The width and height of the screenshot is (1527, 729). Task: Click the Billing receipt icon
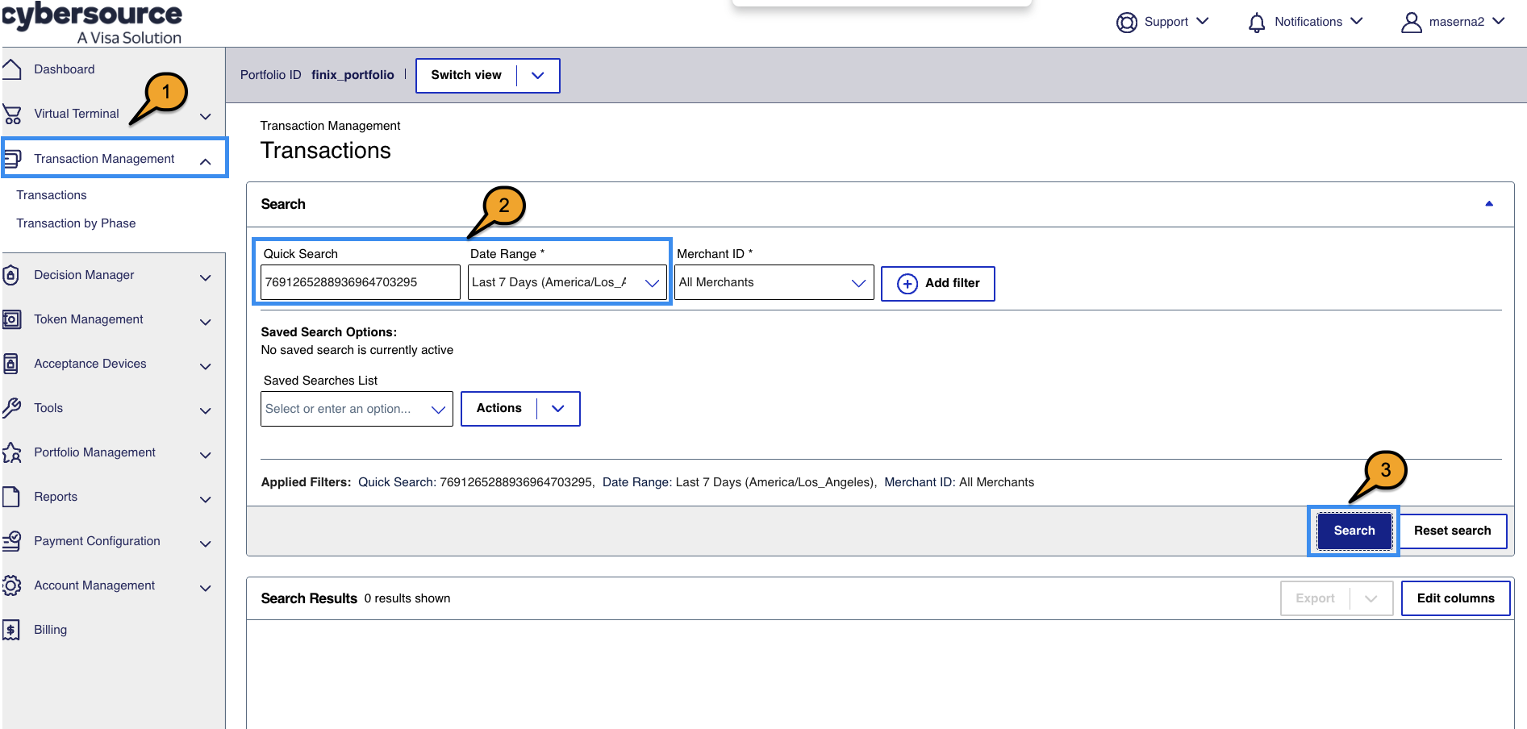pos(11,630)
